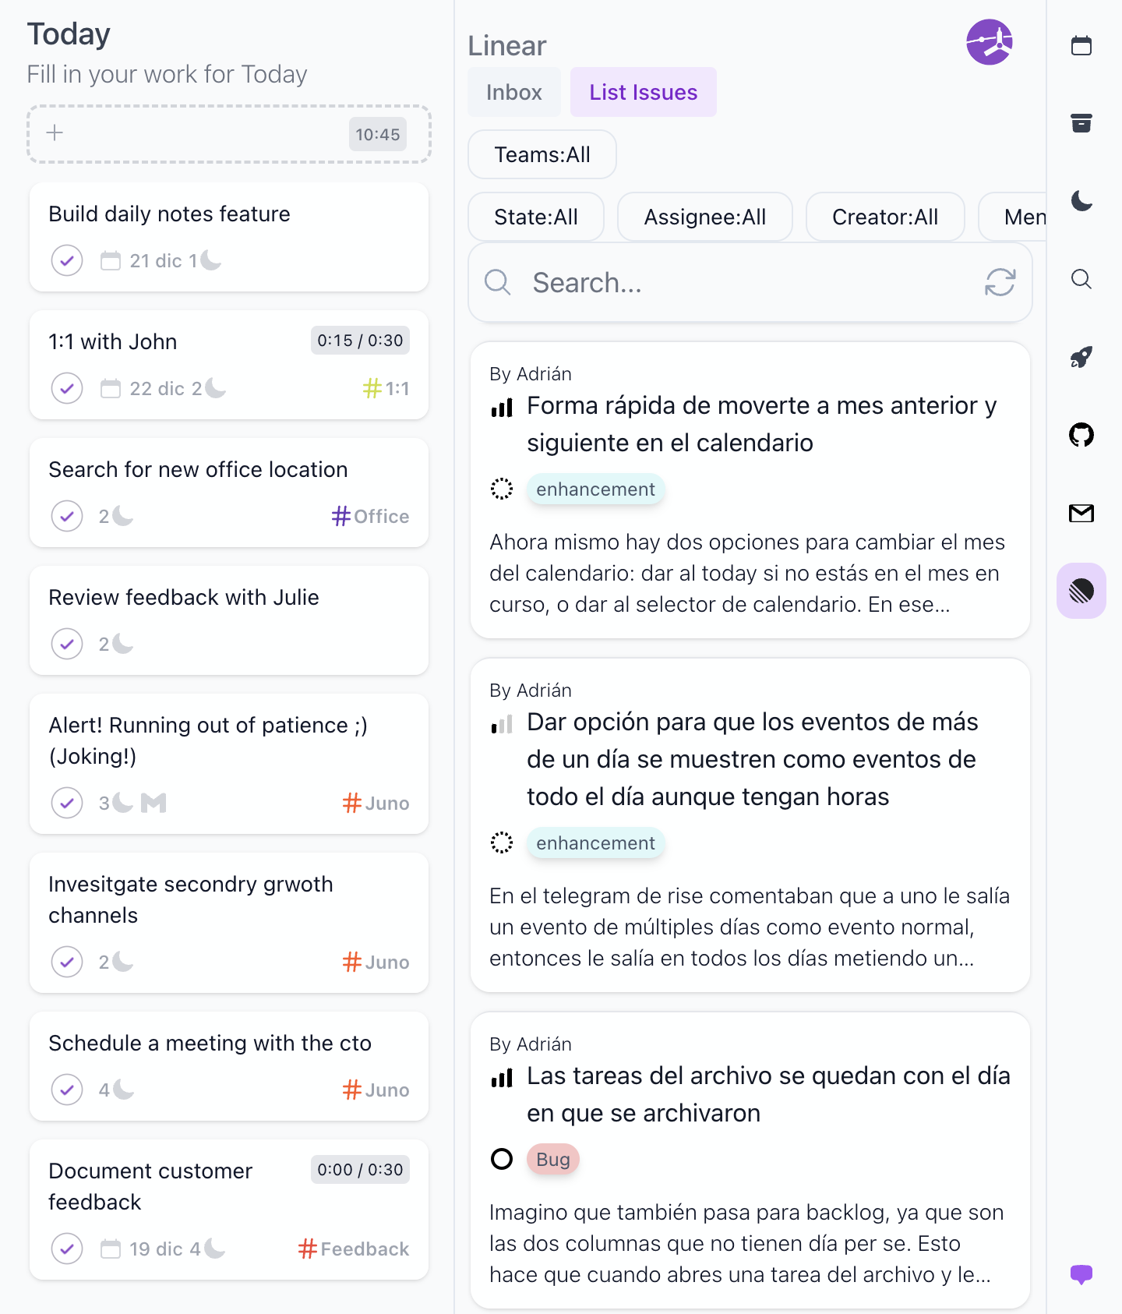Select the List Issues tab
This screenshot has width=1122, height=1314.
click(643, 92)
